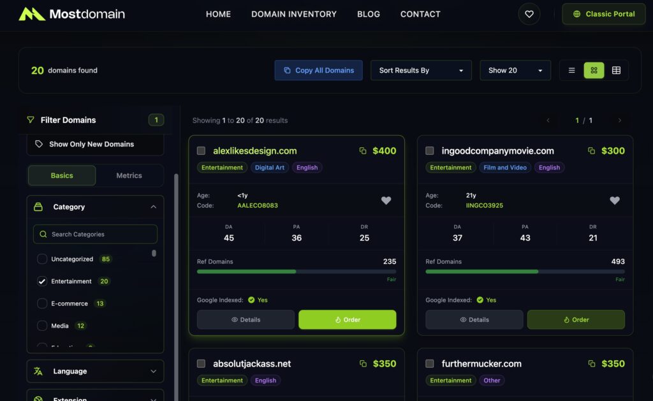
Task: Favorite ingoodcompanymovie.com with heart icon
Action: [615, 200]
